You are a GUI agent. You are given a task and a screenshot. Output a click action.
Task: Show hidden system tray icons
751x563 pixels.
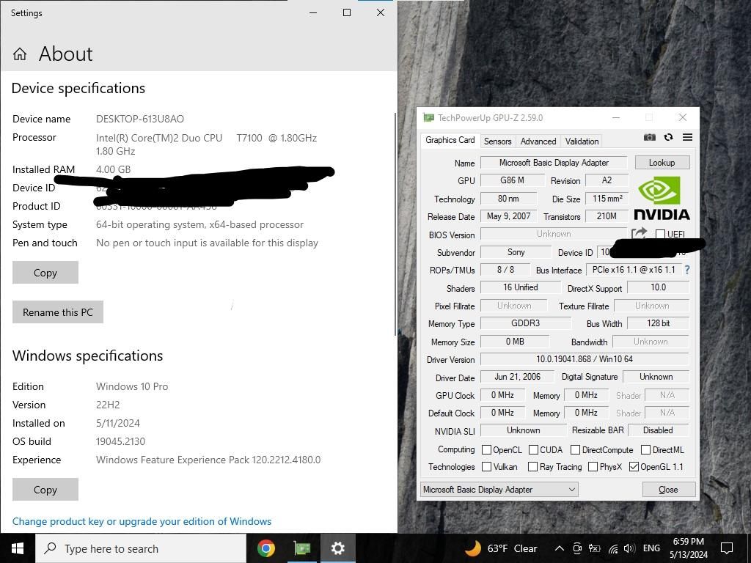[559, 548]
